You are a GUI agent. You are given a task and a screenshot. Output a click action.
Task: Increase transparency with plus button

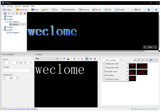pos(17,78)
